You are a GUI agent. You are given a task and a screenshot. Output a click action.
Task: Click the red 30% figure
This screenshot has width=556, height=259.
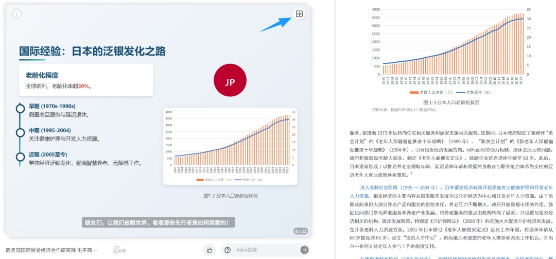click(83, 86)
